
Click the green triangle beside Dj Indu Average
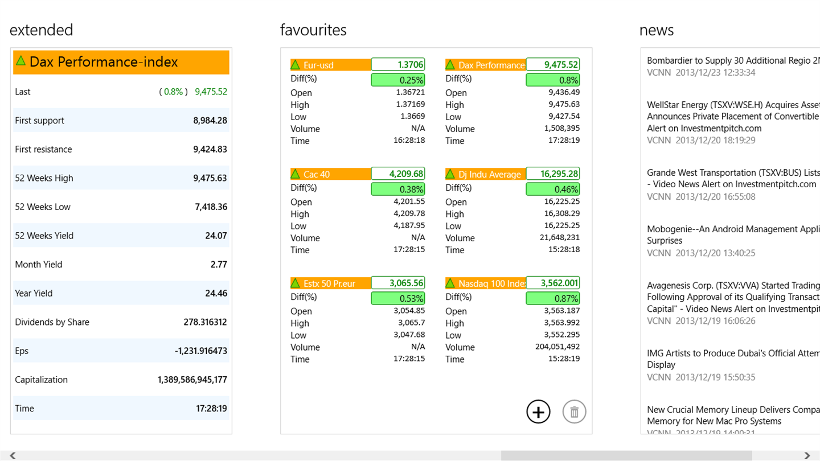point(450,174)
